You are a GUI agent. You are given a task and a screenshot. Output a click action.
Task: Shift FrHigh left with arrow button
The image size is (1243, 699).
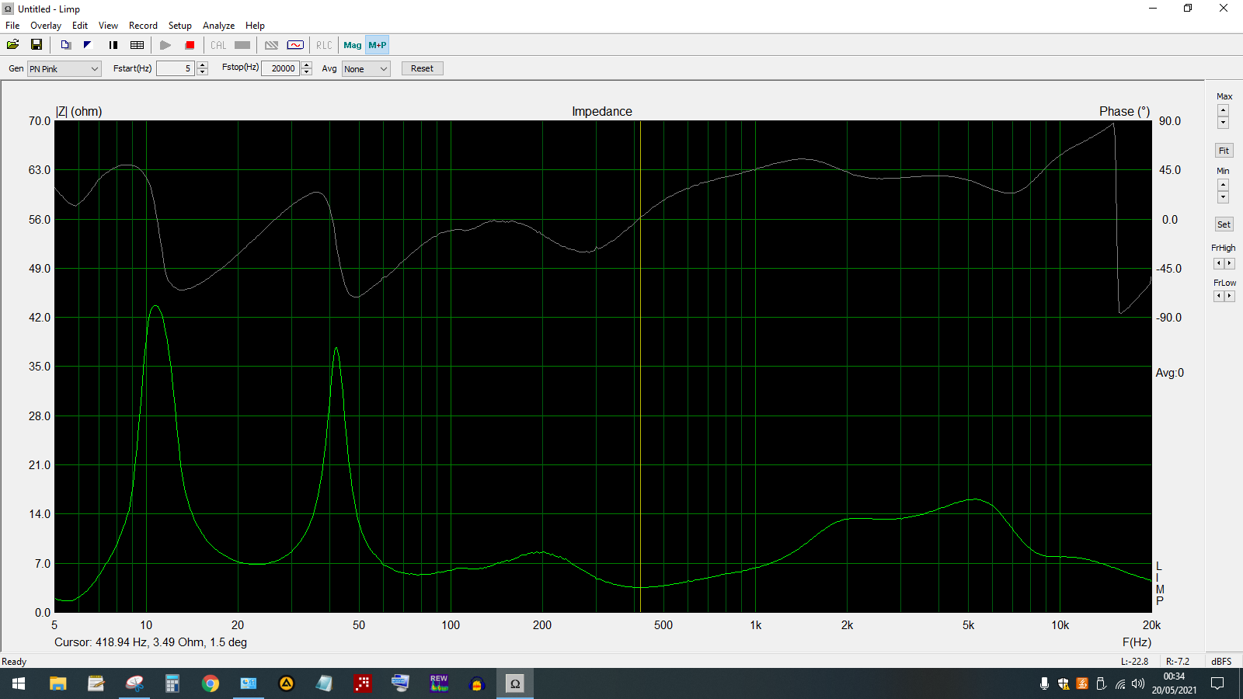point(1219,264)
